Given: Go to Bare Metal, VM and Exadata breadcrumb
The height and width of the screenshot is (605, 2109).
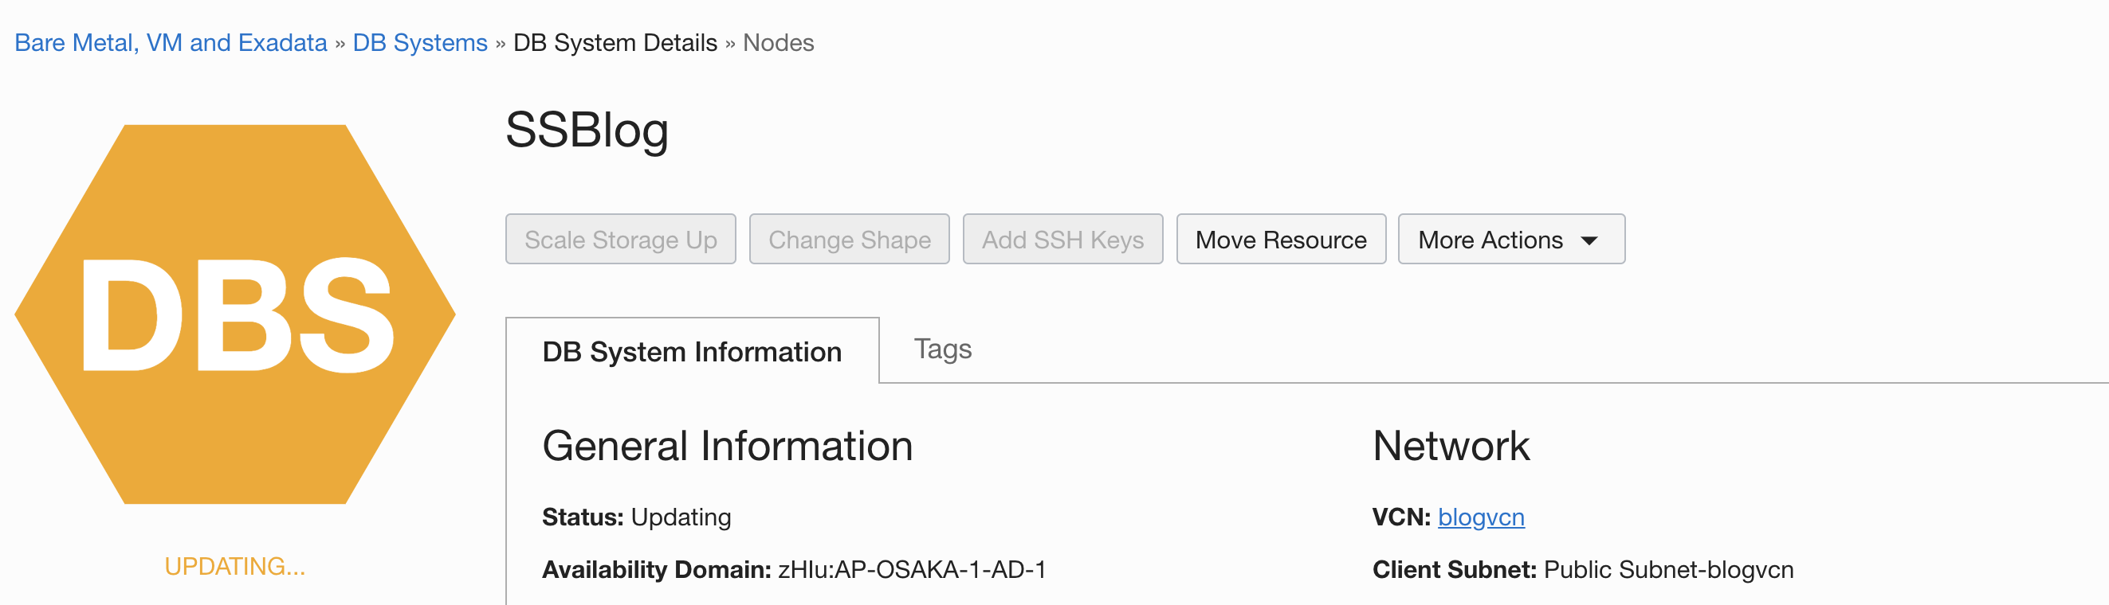Looking at the screenshot, I should [171, 42].
